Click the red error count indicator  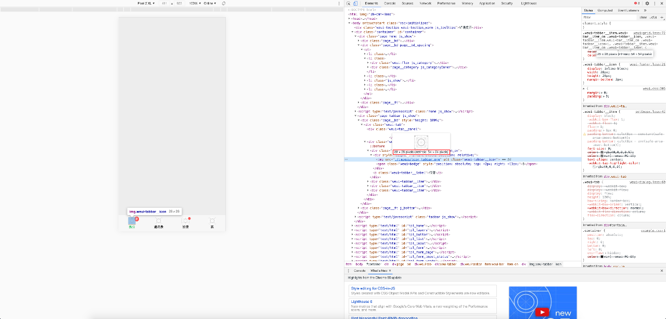click(x=637, y=3)
